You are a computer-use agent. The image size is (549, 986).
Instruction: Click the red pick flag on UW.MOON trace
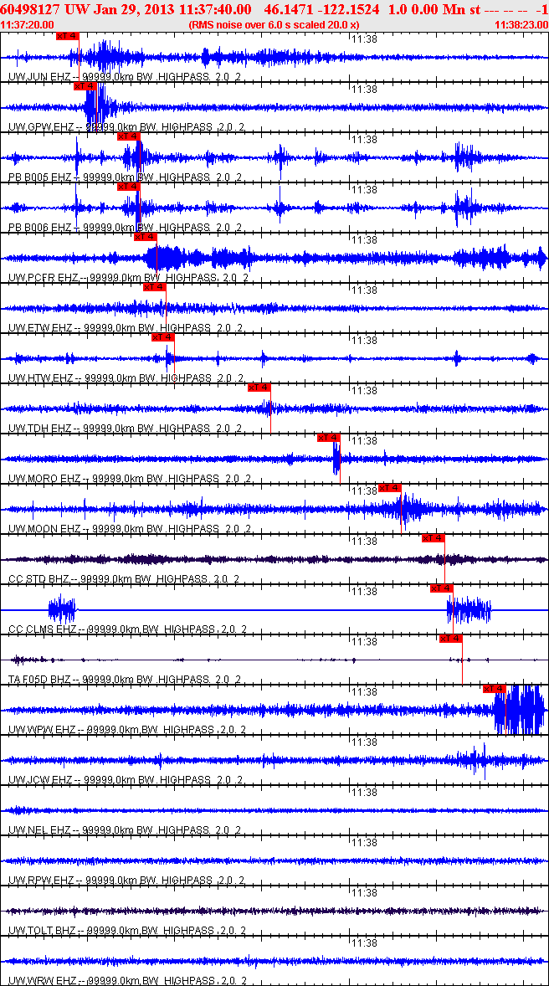[x=390, y=488]
